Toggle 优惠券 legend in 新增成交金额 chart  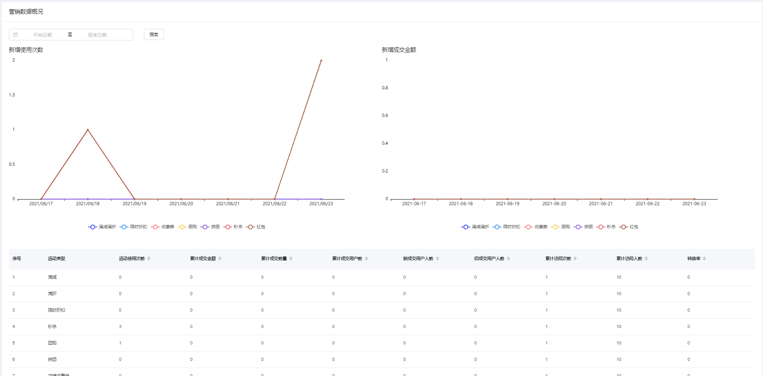pos(536,227)
